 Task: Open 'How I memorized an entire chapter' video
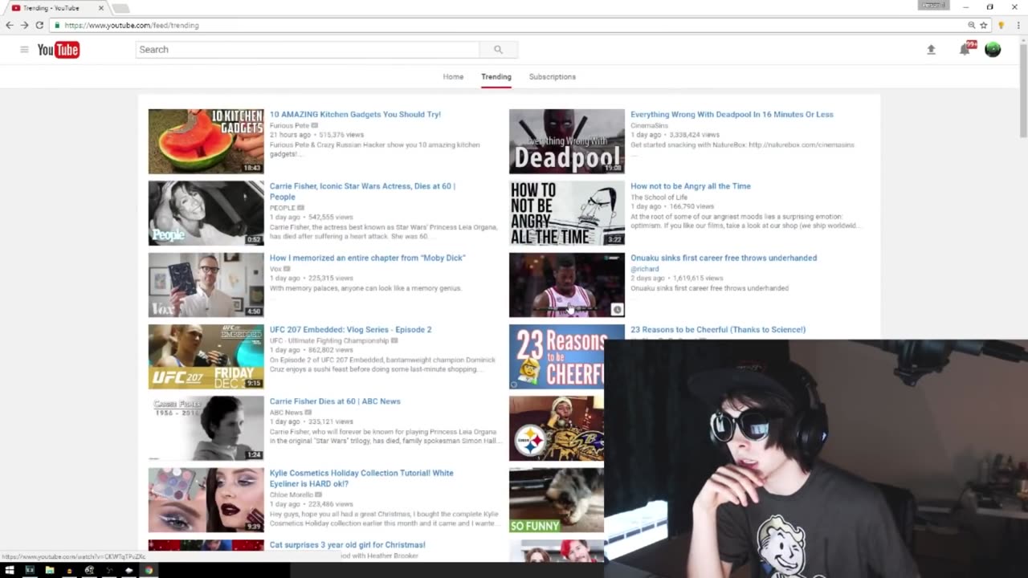coord(368,258)
